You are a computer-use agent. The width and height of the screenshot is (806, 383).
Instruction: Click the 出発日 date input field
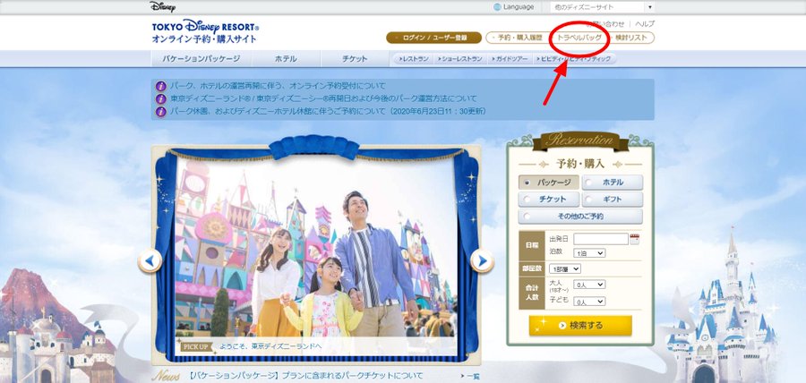click(601, 239)
